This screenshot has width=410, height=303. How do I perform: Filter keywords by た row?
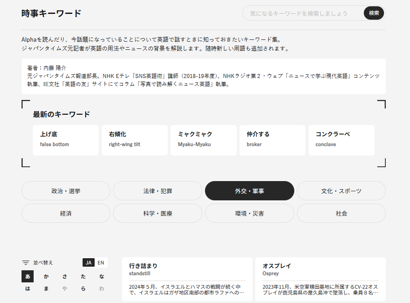pos(83,277)
